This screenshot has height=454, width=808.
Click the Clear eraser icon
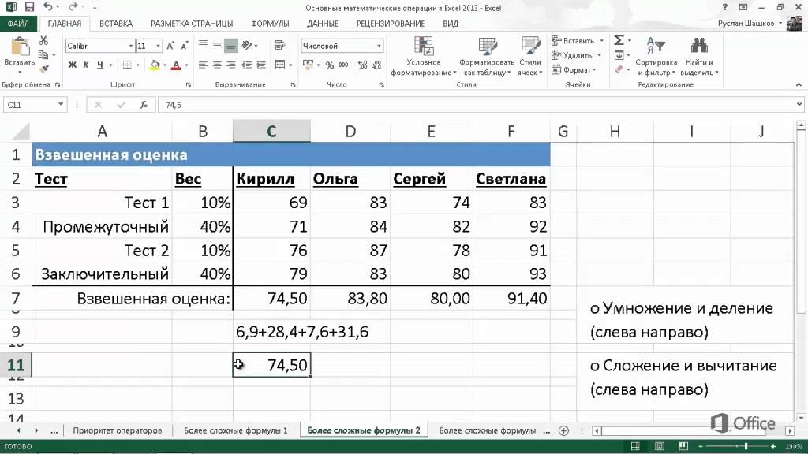tap(619, 69)
